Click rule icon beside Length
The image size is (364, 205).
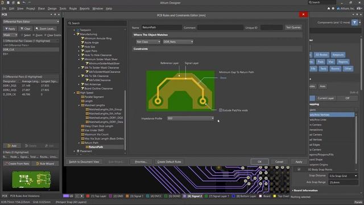point(82,101)
